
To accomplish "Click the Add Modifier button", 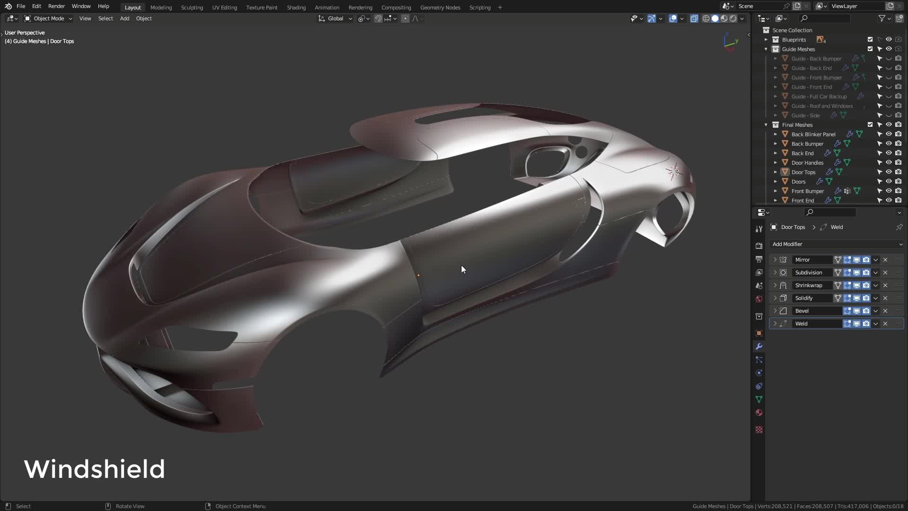I will click(x=837, y=244).
